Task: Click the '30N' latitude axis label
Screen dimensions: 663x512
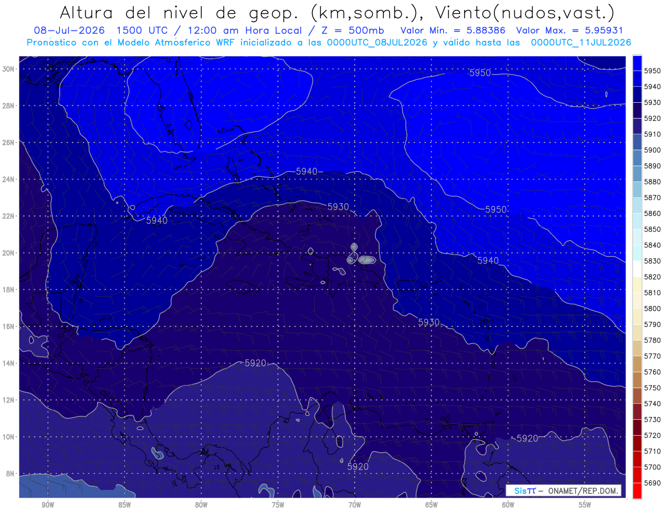Action: [x=8, y=69]
